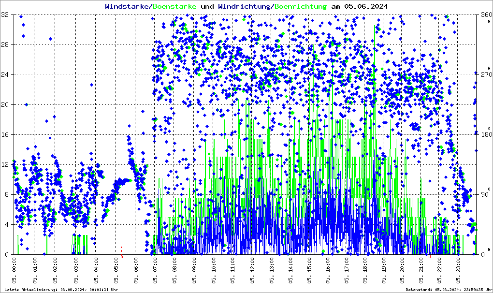
Task: Click the red sunrise marker 'A'
Action: (x=122, y=257)
